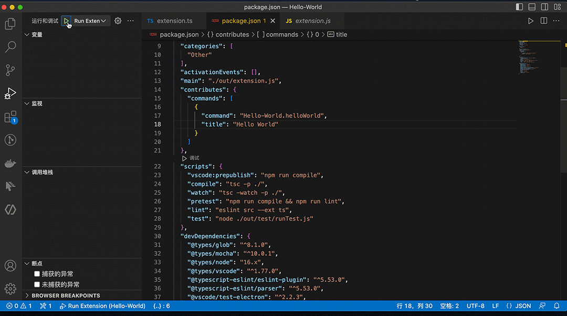Image resolution: width=567 pixels, height=316 pixels.
Task: Click the Run and Debug activity bar icon
Action: 10,93
